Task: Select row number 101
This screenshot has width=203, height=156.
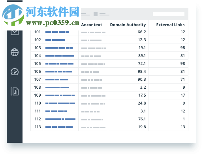Action: 38,32
